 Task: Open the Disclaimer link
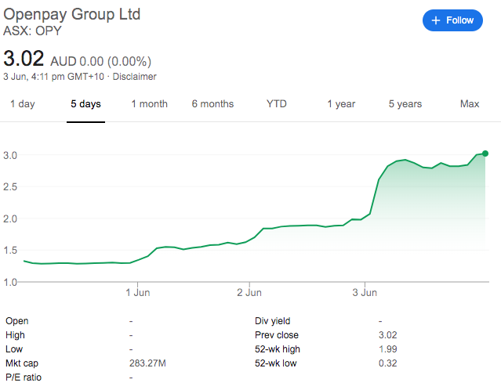point(136,77)
